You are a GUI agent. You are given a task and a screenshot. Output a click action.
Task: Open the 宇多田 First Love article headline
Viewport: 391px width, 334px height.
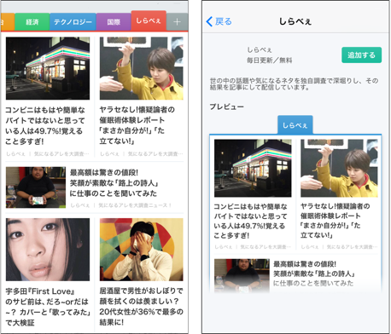coord(48,307)
